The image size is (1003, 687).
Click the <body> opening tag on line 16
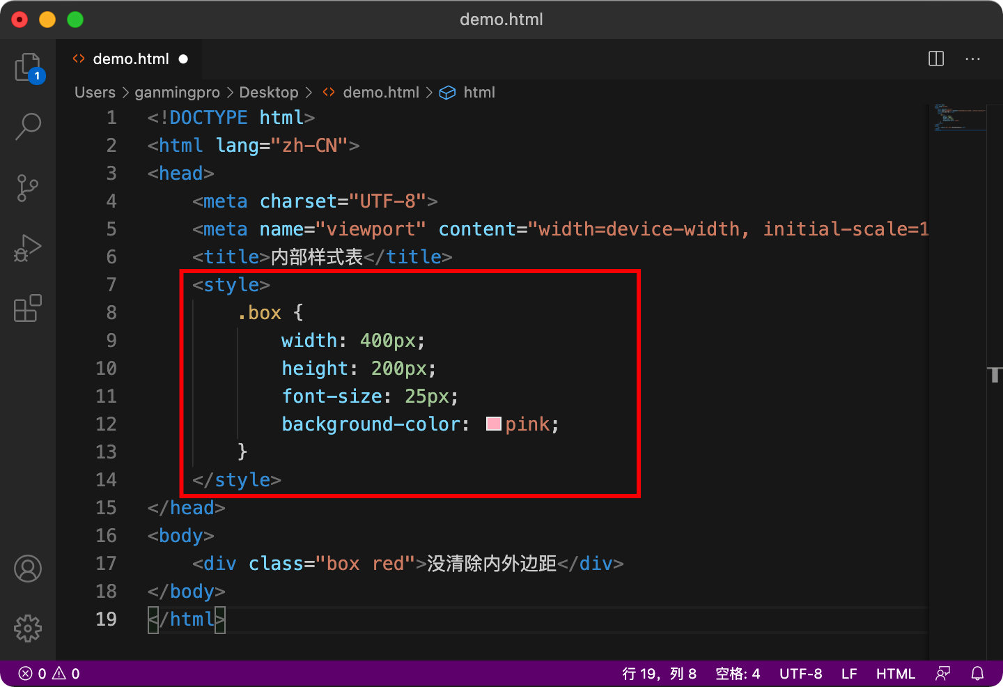tap(181, 536)
